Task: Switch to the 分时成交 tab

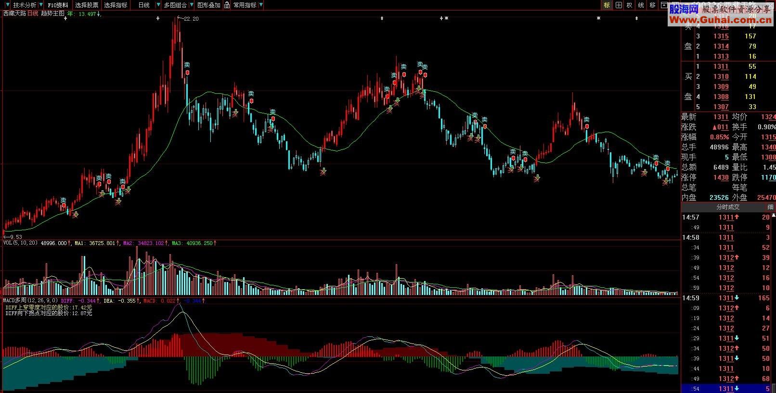Action: tap(728, 207)
